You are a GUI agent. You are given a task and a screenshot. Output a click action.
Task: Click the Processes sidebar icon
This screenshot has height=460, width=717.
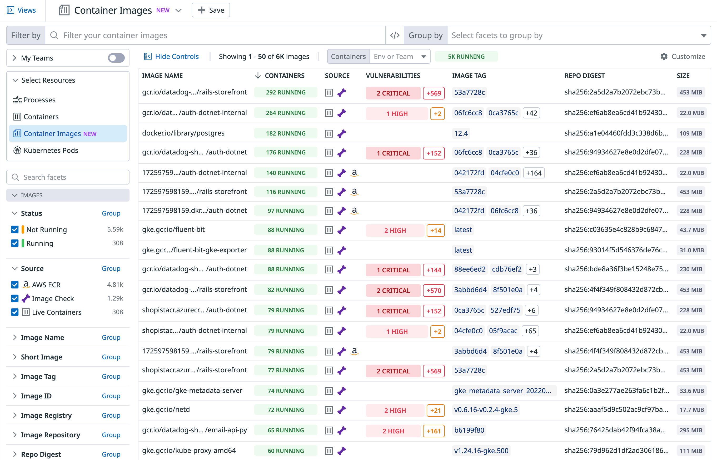[17, 100]
